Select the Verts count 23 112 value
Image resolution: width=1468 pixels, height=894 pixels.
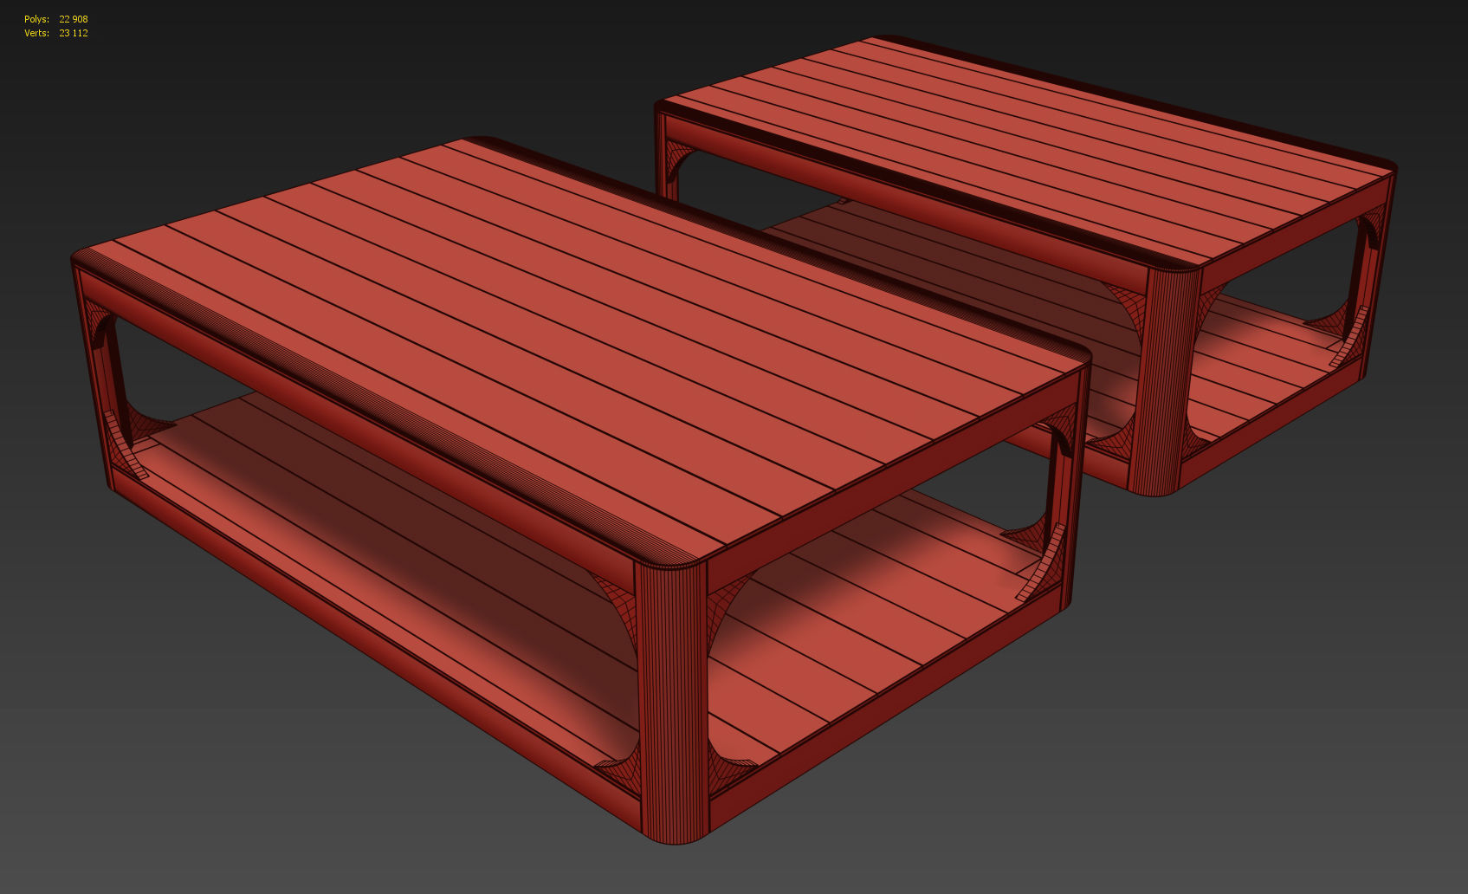74,33
